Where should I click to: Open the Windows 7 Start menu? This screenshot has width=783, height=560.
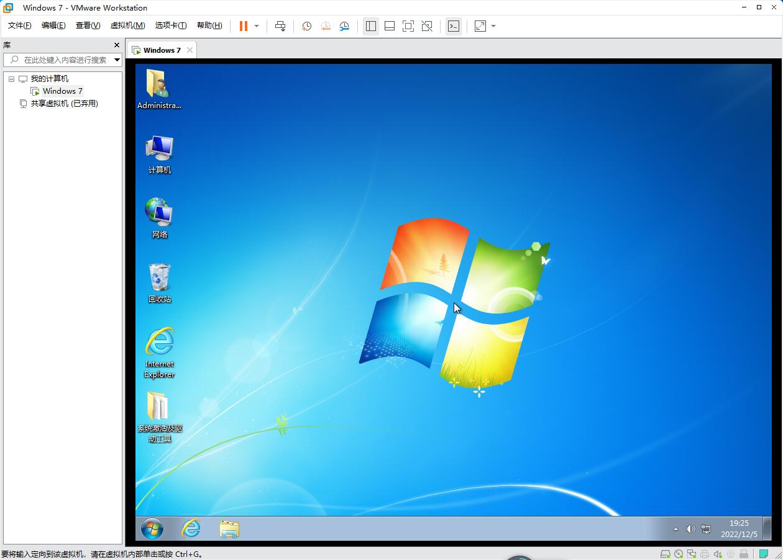tap(152, 529)
